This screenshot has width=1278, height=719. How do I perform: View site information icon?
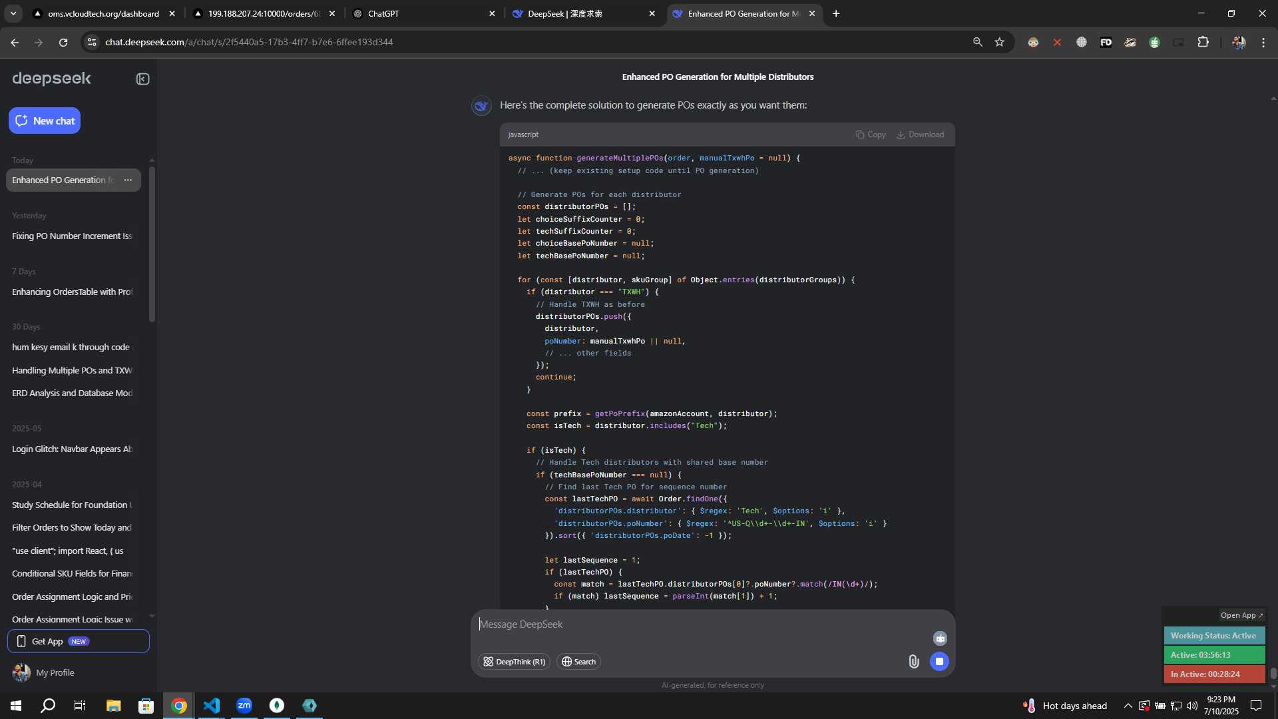point(92,42)
